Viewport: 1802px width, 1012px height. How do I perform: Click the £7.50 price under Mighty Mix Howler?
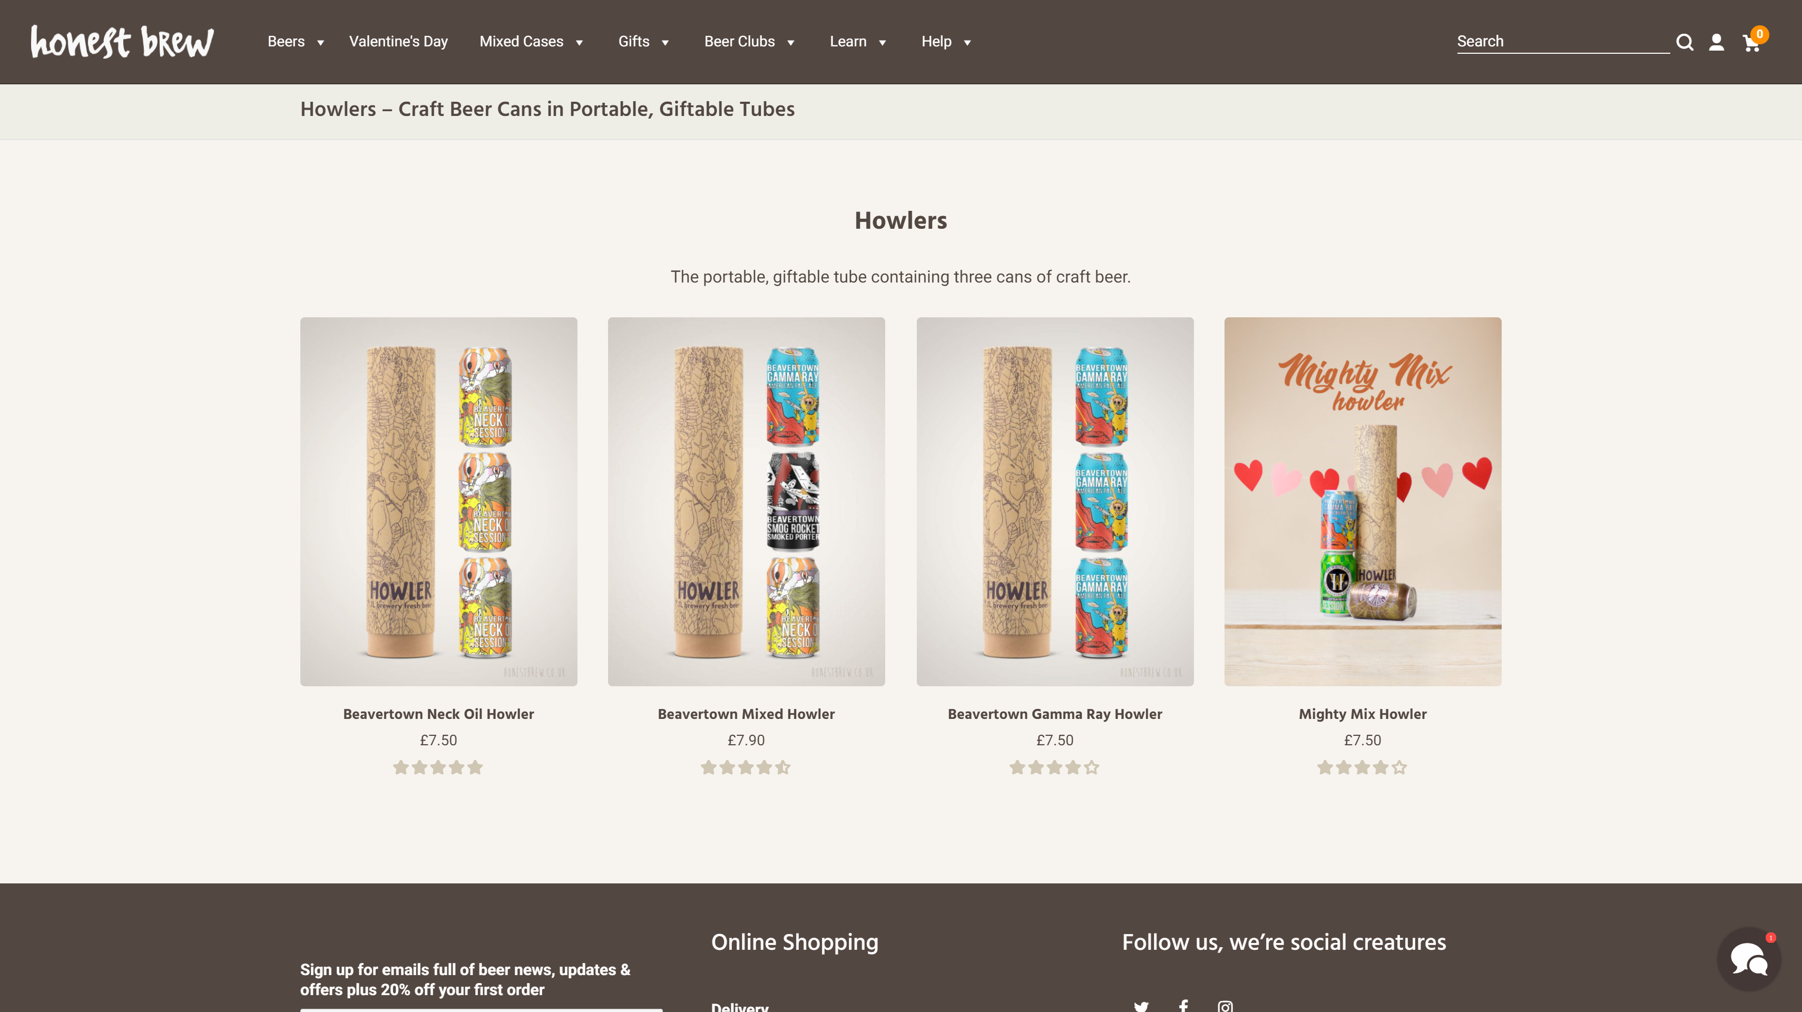tap(1362, 739)
